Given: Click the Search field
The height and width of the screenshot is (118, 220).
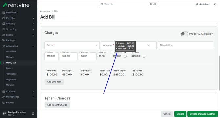Looking at the screenshot, I should pos(129,4).
